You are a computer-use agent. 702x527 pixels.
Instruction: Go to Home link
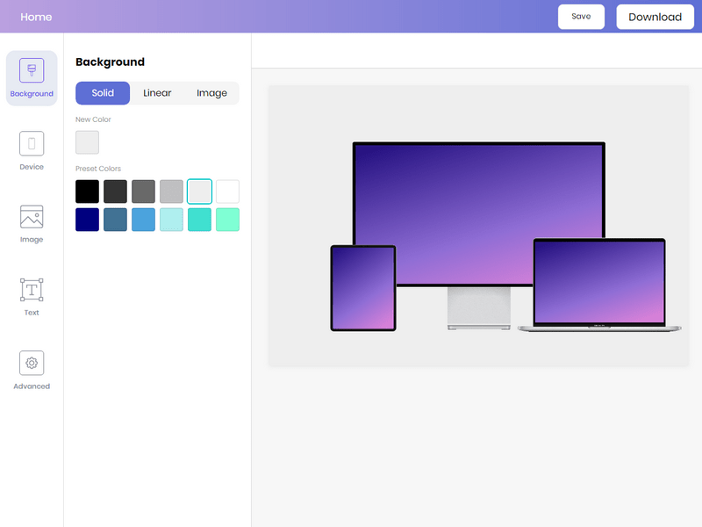tap(36, 17)
